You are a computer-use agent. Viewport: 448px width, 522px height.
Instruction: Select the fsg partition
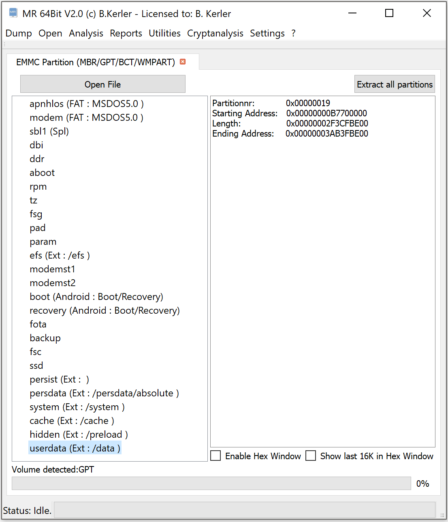point(36,214)
